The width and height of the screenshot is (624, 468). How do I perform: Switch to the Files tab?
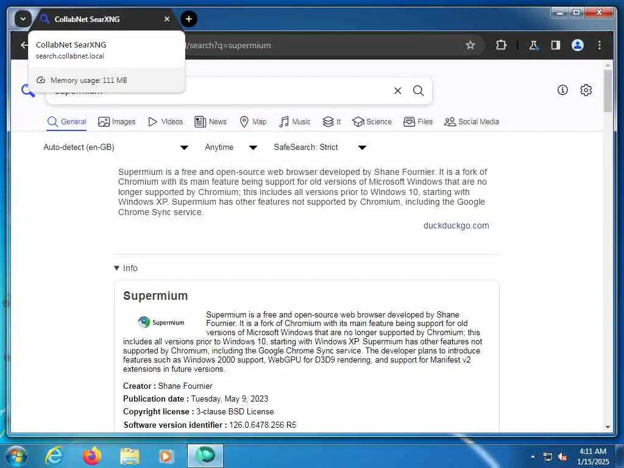tap(418, 122)
